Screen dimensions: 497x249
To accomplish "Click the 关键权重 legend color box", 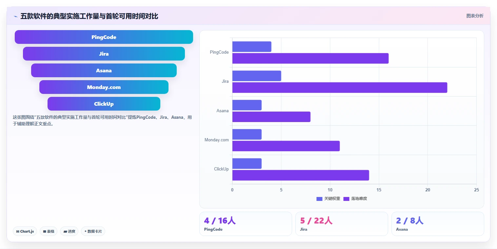I will [x=319, y=199].
